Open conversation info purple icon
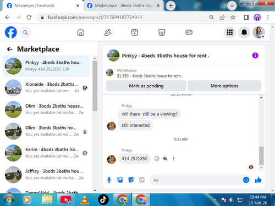The width and height of the screenshot is (275, 206). pyautogui.click(x=255, y=55)
